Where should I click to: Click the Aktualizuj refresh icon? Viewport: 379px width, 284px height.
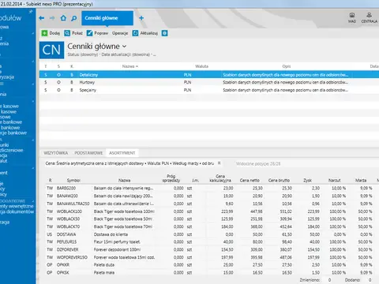(x=135, y=33)
